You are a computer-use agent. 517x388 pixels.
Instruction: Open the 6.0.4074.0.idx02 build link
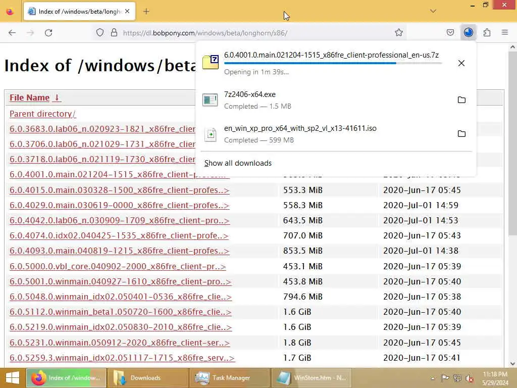point(119,235)
